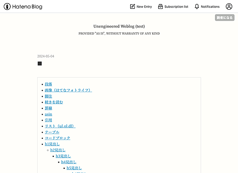Click the black square entry title

[x=40, y=64]
